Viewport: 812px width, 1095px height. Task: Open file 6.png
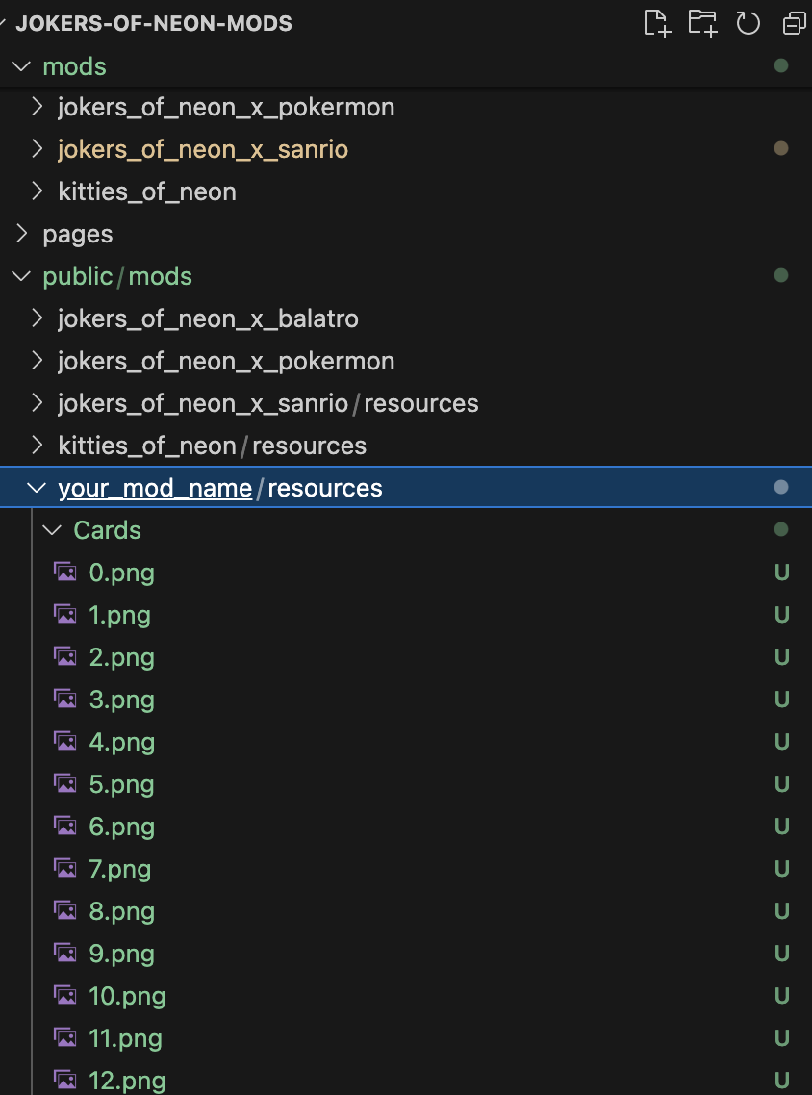121,827
